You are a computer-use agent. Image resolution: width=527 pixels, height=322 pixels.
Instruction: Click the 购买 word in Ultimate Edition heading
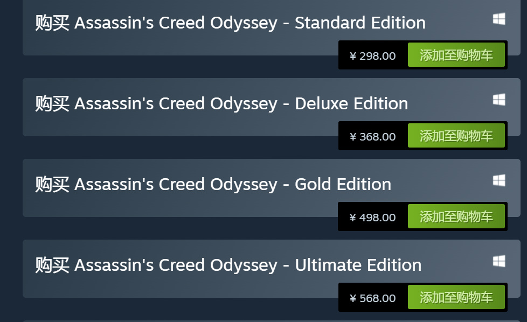[52, 265]
